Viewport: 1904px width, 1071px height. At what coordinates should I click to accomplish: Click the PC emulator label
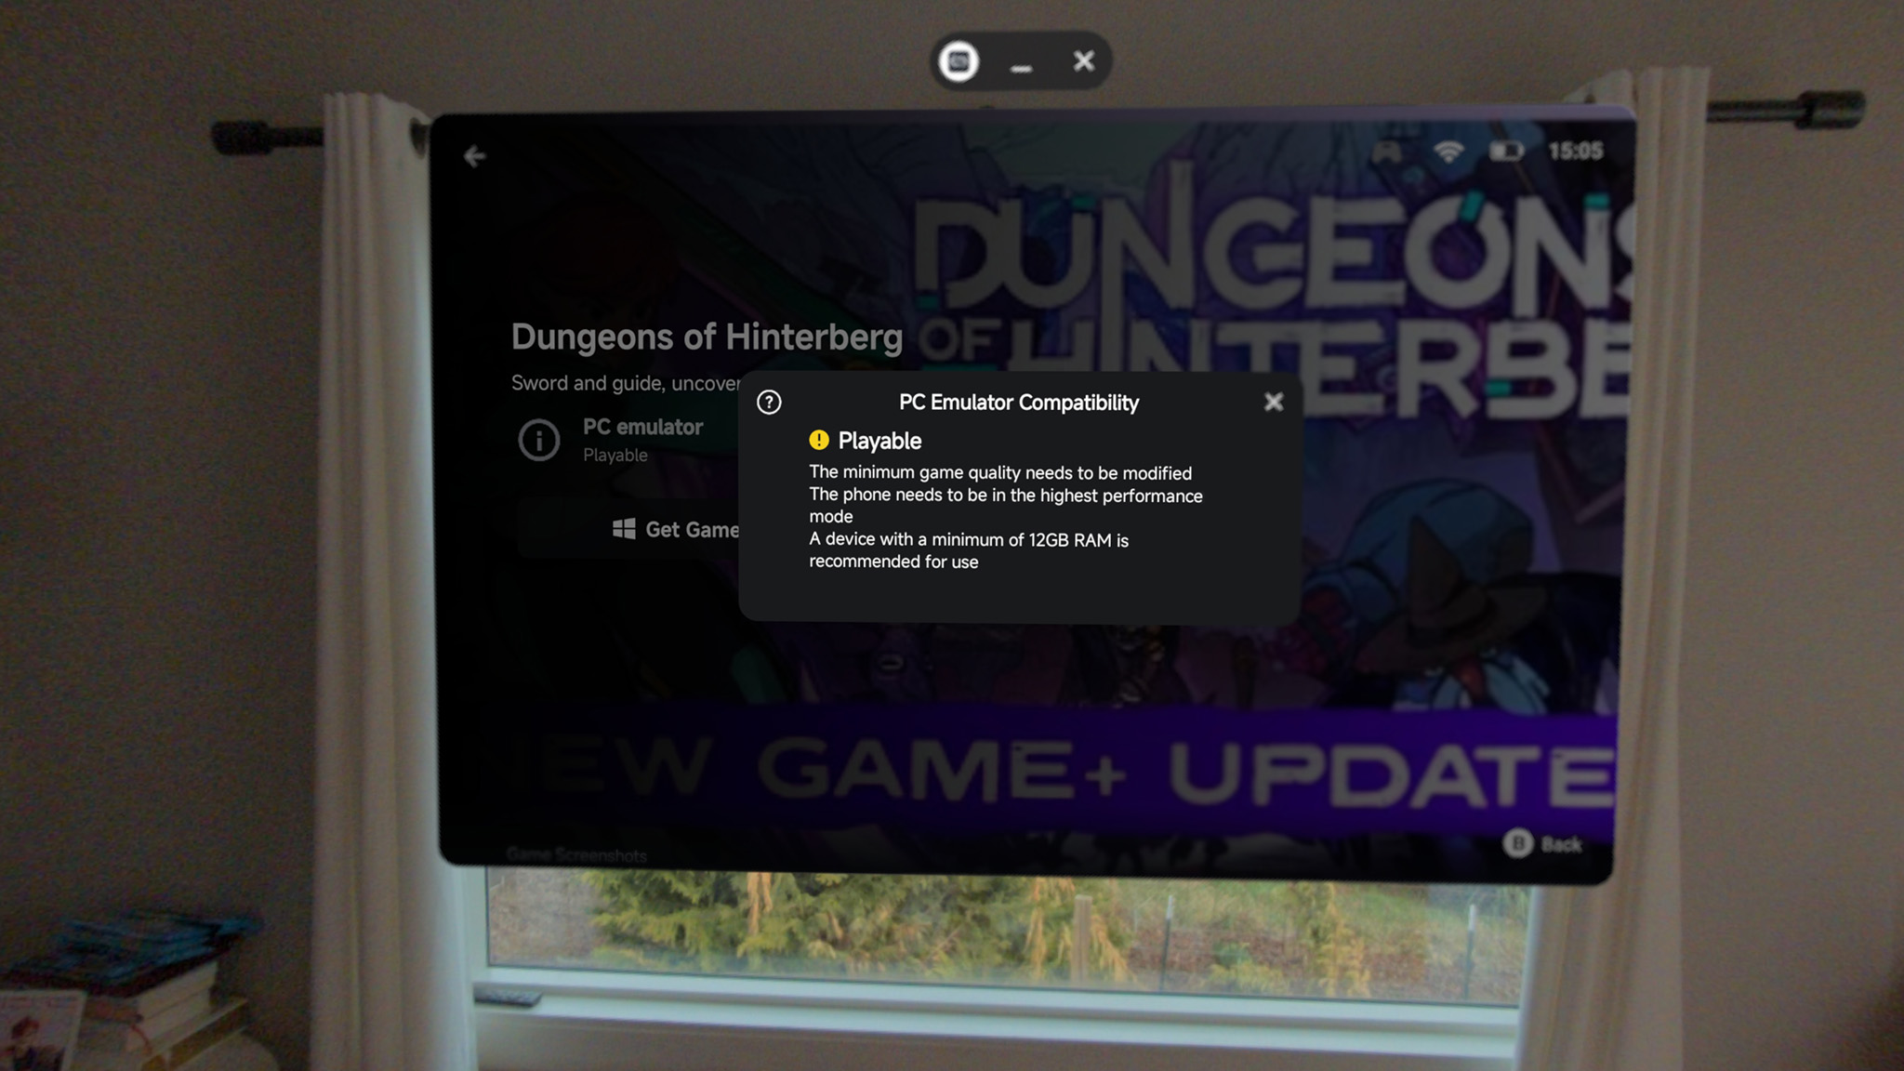[642, 427]
